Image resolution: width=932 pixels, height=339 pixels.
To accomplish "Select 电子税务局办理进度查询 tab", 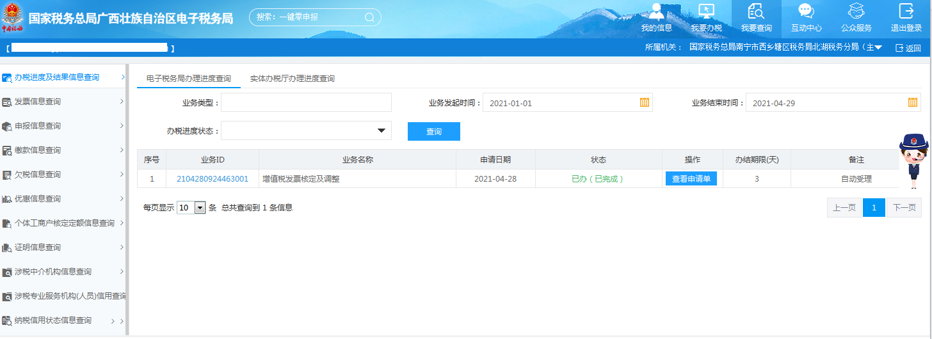I will pyautogui.click(x=189, y=79).
